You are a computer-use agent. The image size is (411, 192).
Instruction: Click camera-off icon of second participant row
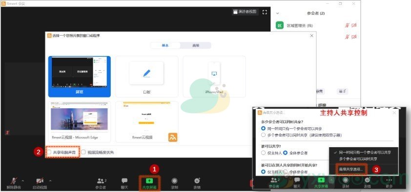click(354, 37)
